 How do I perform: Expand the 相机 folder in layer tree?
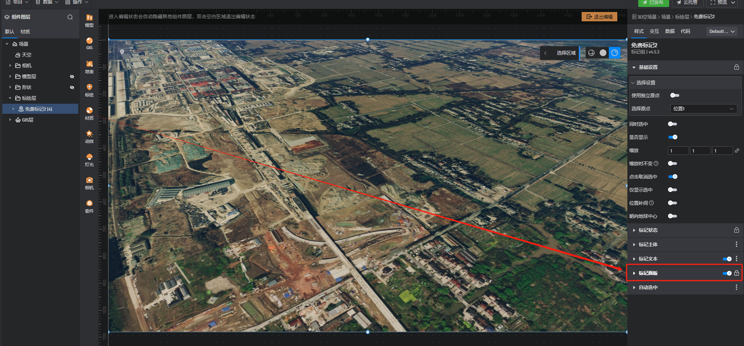10,66
